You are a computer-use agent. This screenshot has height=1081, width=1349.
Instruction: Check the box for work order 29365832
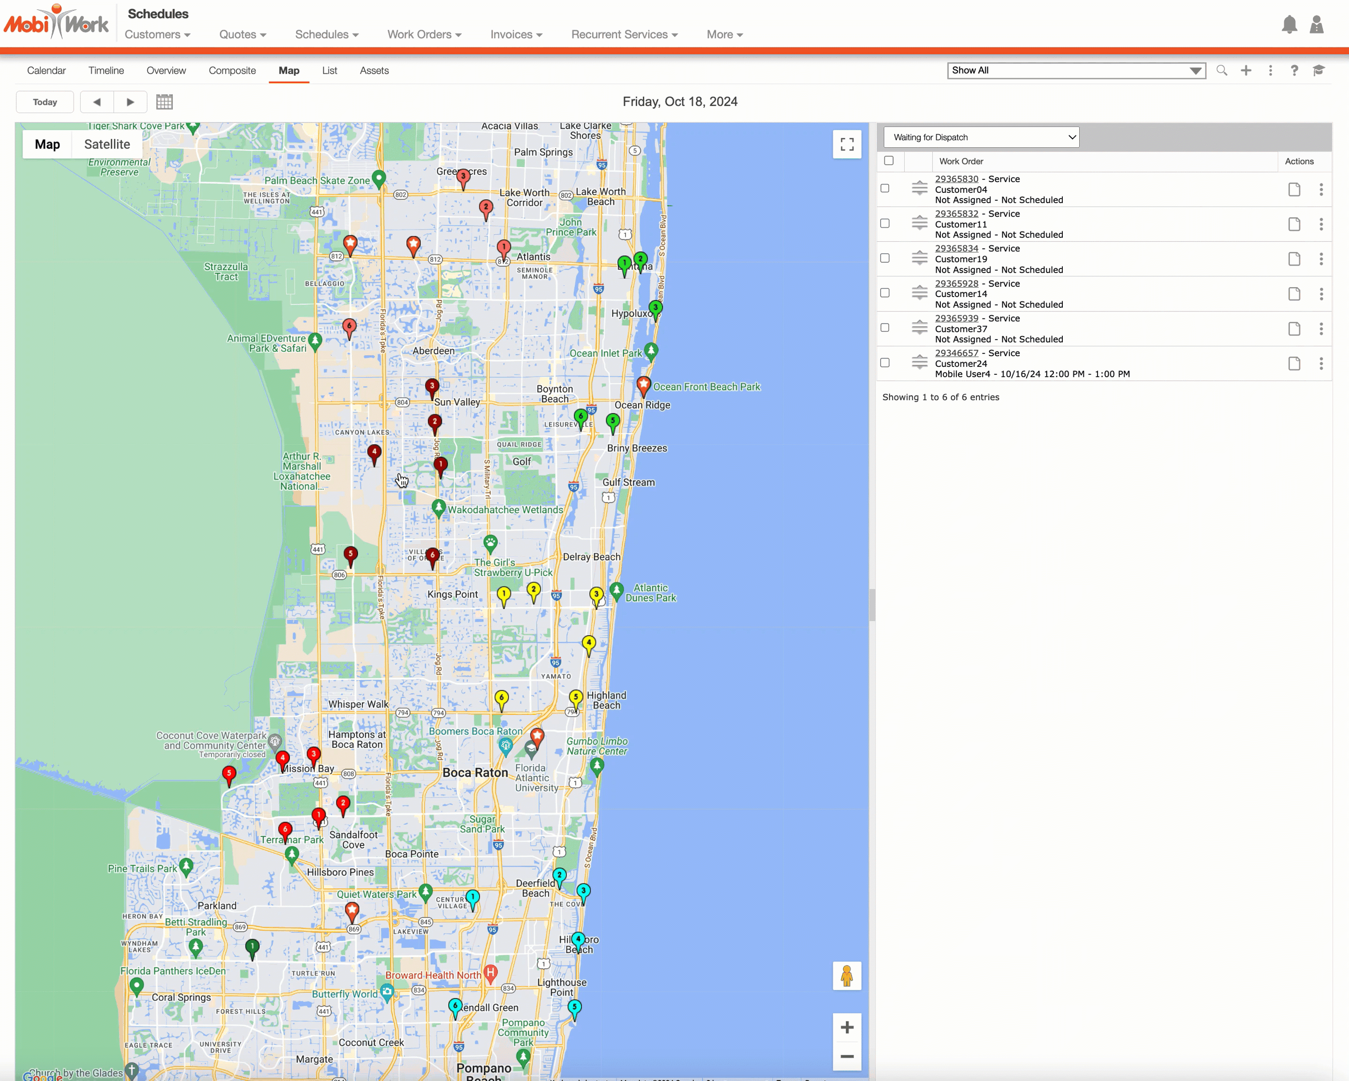[x=885, y=223]
